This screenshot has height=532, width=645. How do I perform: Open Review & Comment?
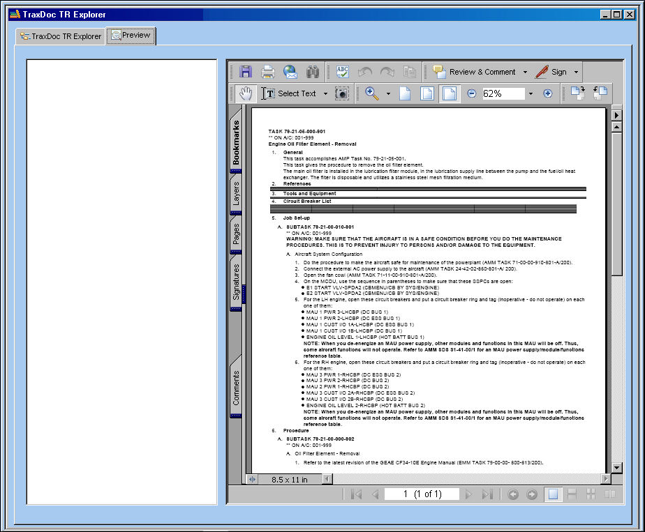474,72
